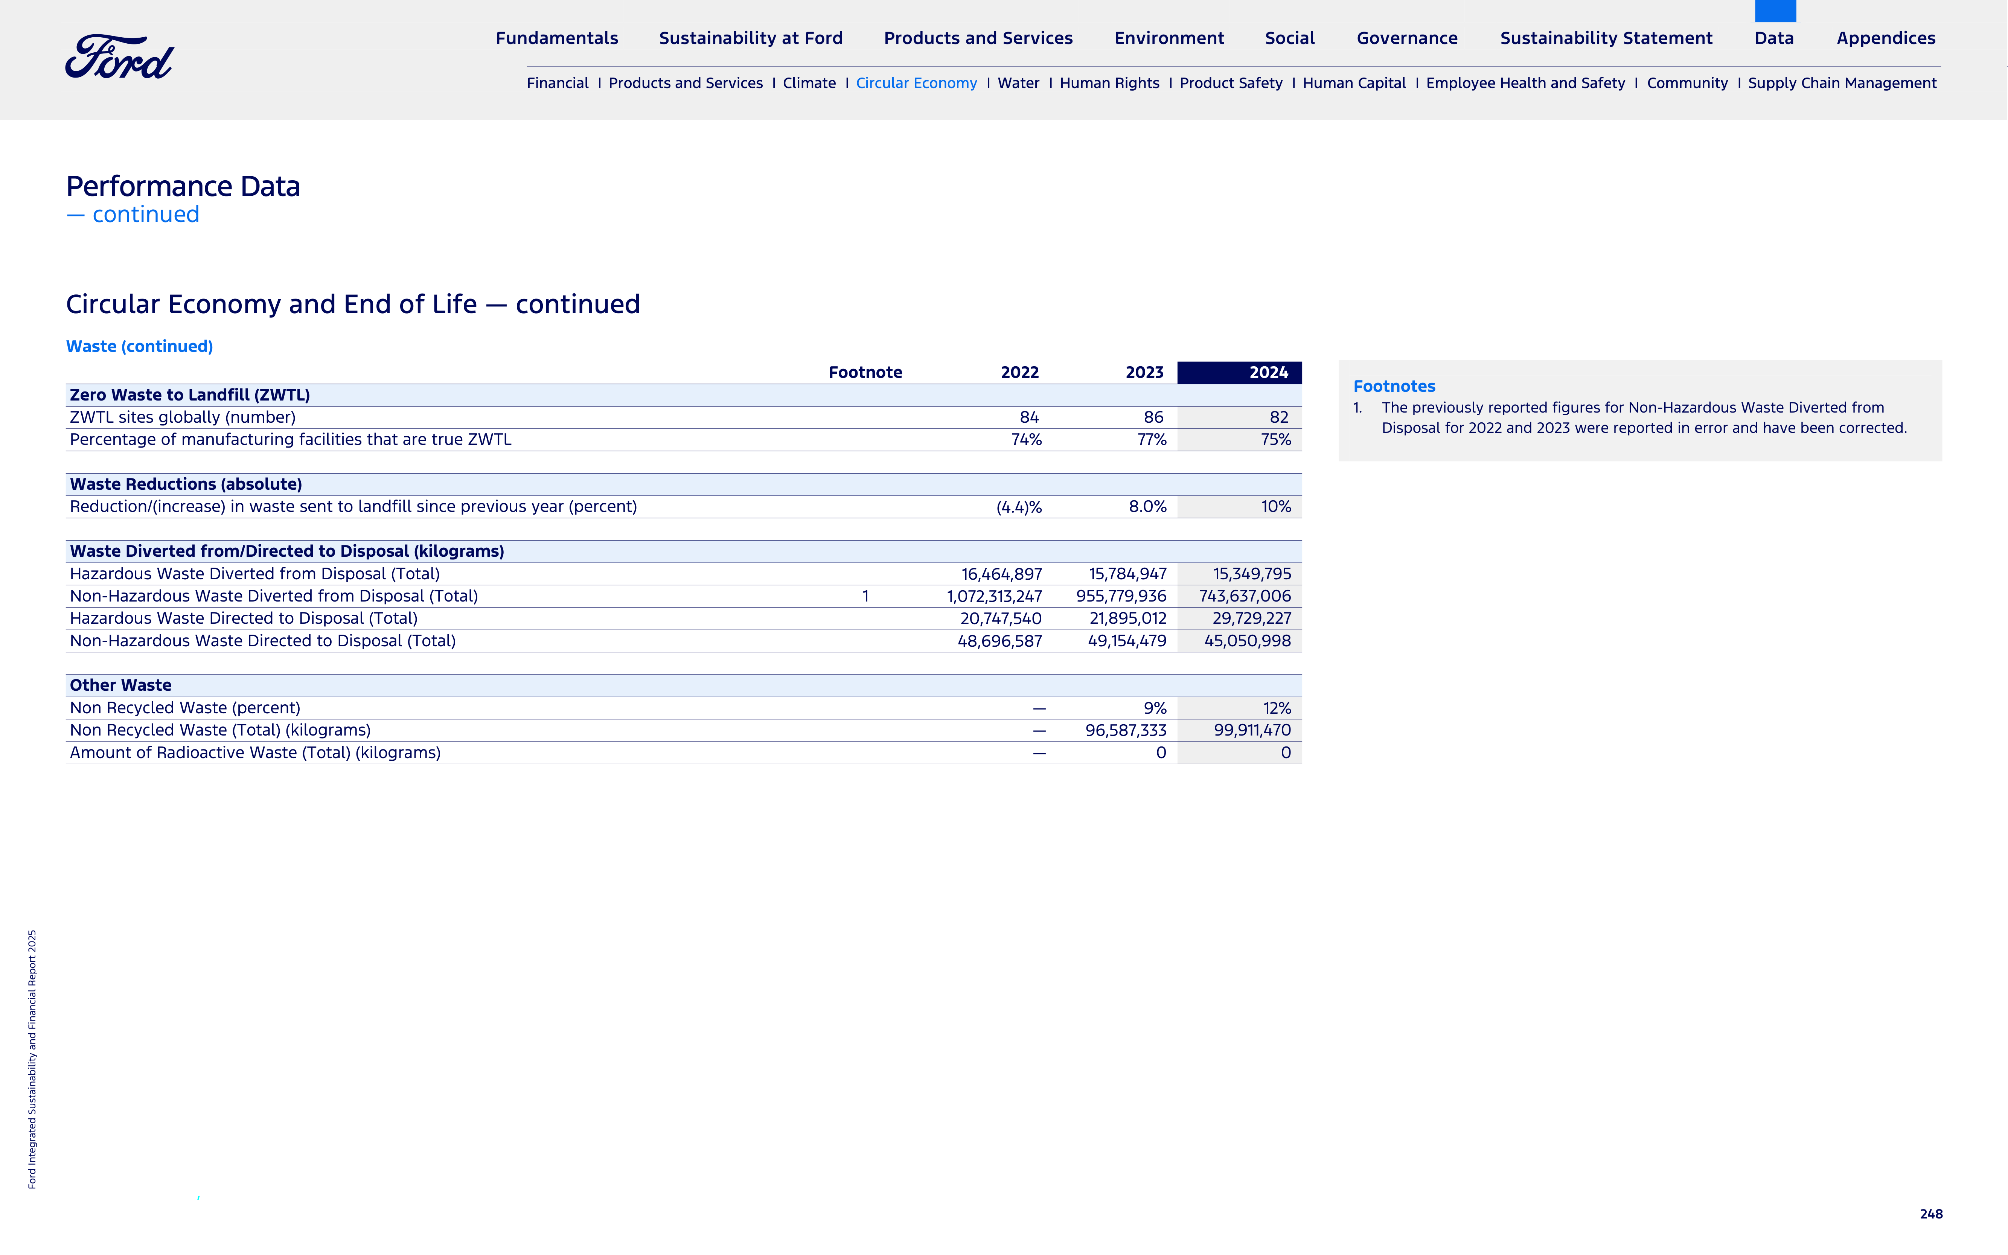Go to Climate subsection

pos(809,83)
